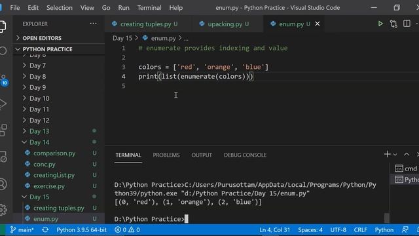
Task: Expand Day 13 folder
Action: (39, 131)
